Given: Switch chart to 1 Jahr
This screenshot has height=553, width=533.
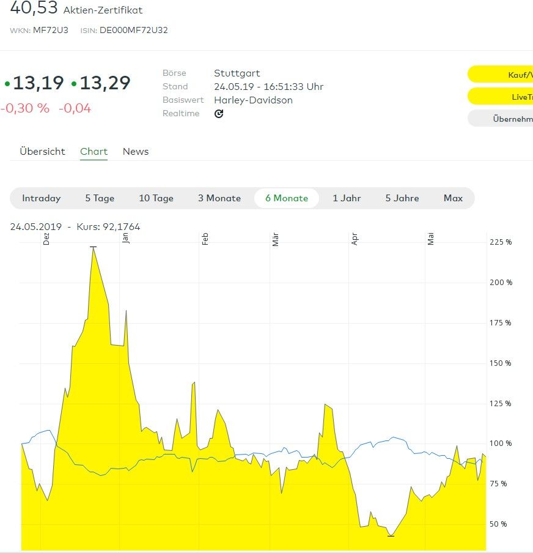Looking at the screenshot, I should coord(347,198).
